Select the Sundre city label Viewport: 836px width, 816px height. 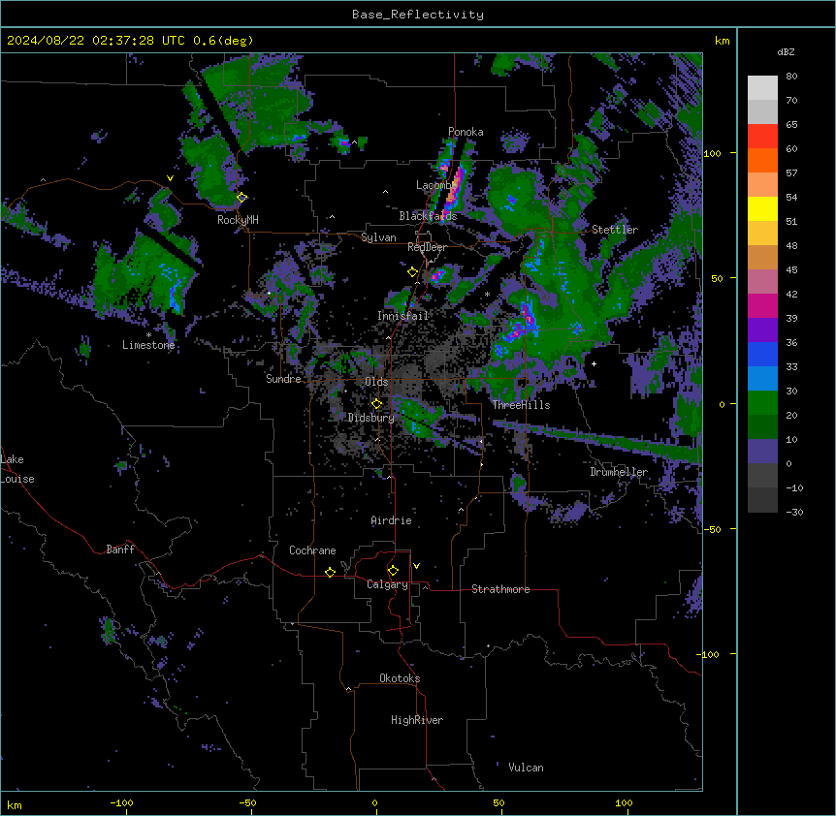(283, 379)
